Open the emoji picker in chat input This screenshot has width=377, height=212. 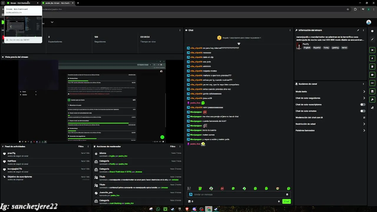[x=287, y=194]
